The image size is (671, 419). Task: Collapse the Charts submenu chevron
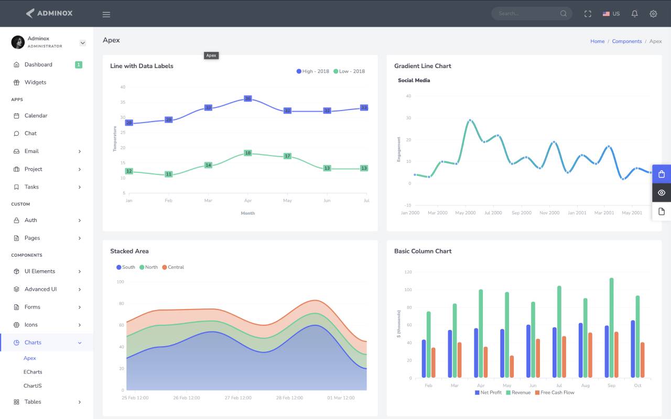pos(80,343)
